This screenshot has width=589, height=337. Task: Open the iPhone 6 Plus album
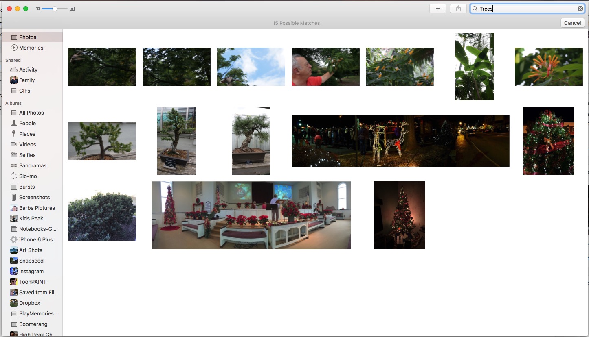[36, 239]
